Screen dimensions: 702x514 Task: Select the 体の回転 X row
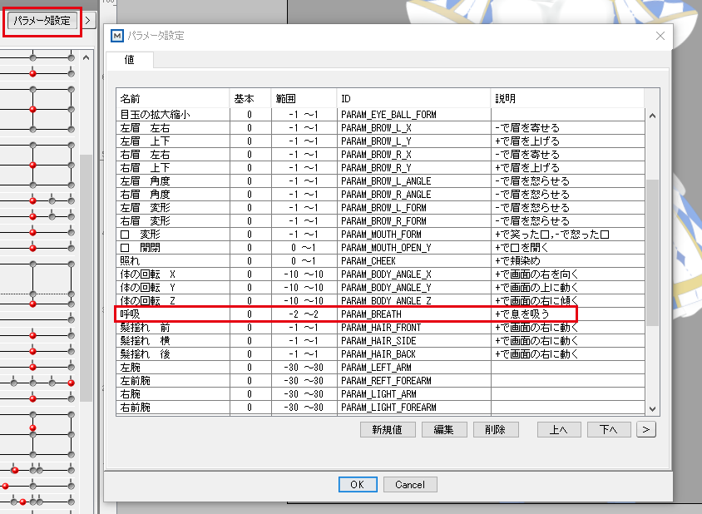(381, 274)
